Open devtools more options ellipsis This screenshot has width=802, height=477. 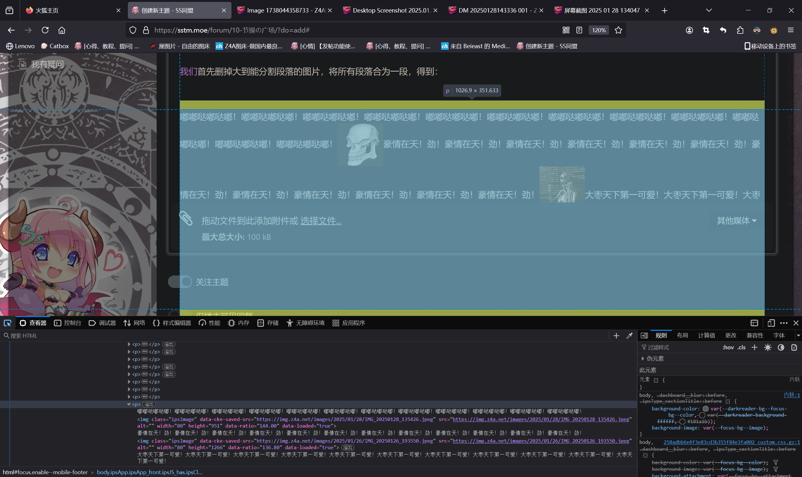[784, 323]
